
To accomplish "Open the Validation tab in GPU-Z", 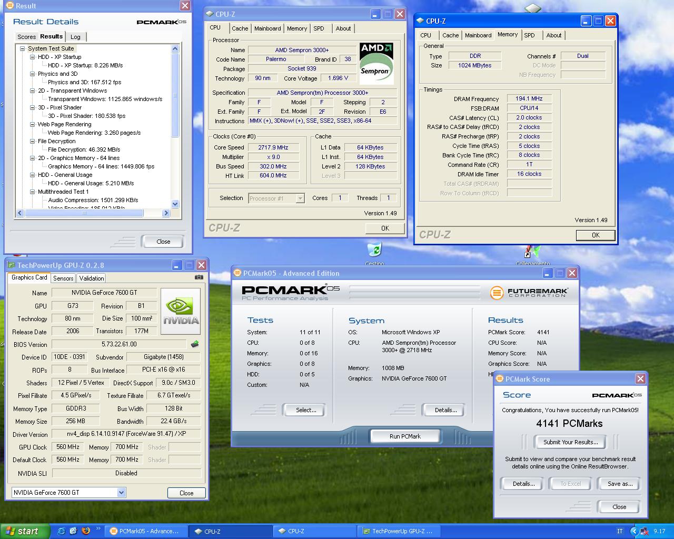I will (x=92, y=278).
